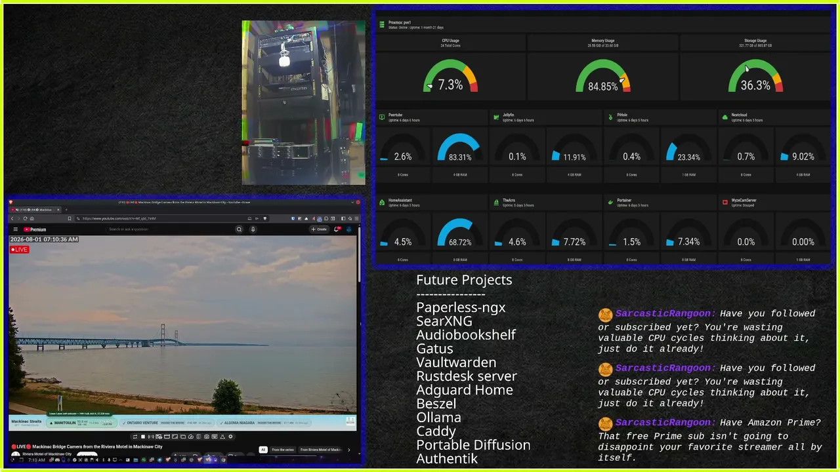Screen dimensions: 840x472
Task: Click the Peertube 83.31% RAM gauge
Action: pos(459,148)
